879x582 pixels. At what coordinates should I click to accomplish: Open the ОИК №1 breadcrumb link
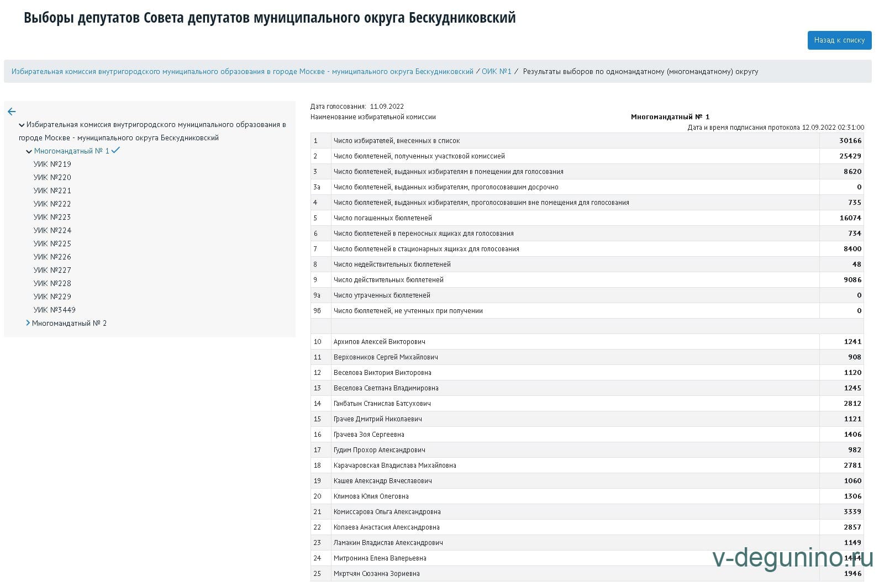point(496,71)
